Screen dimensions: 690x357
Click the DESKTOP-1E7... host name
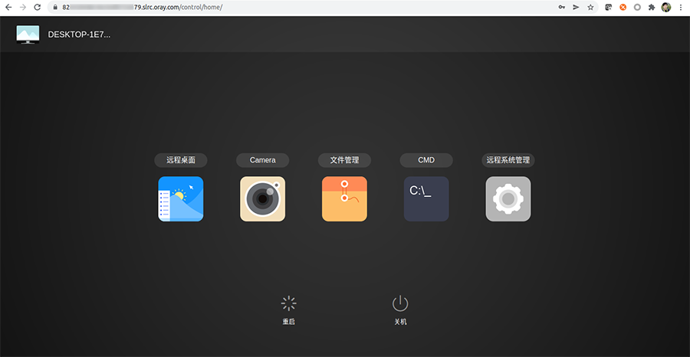click(x=79, y=34)
